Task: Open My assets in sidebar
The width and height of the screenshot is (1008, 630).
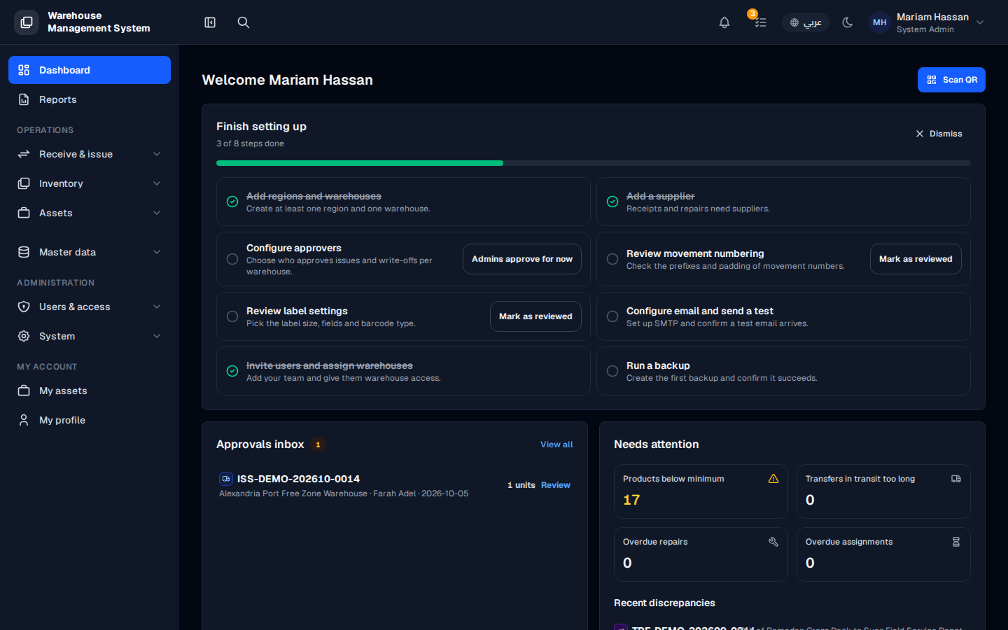Action: [x=90, y=391]
